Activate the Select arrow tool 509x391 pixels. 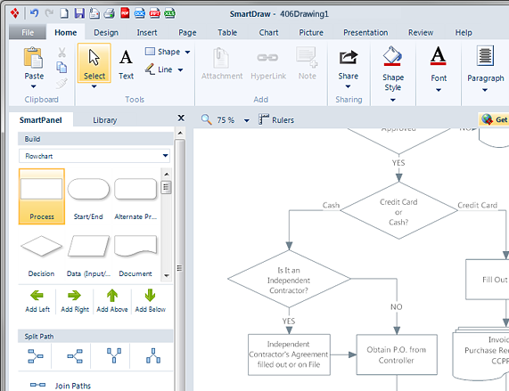[x=94, y=63]
